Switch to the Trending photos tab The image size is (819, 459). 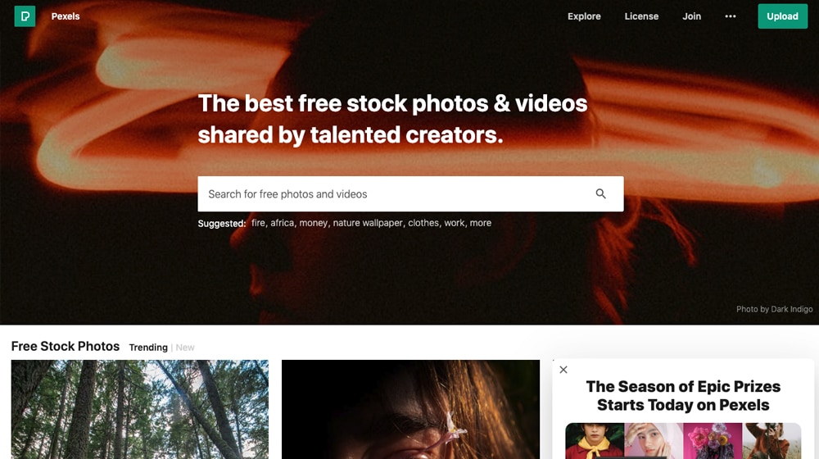148,348
